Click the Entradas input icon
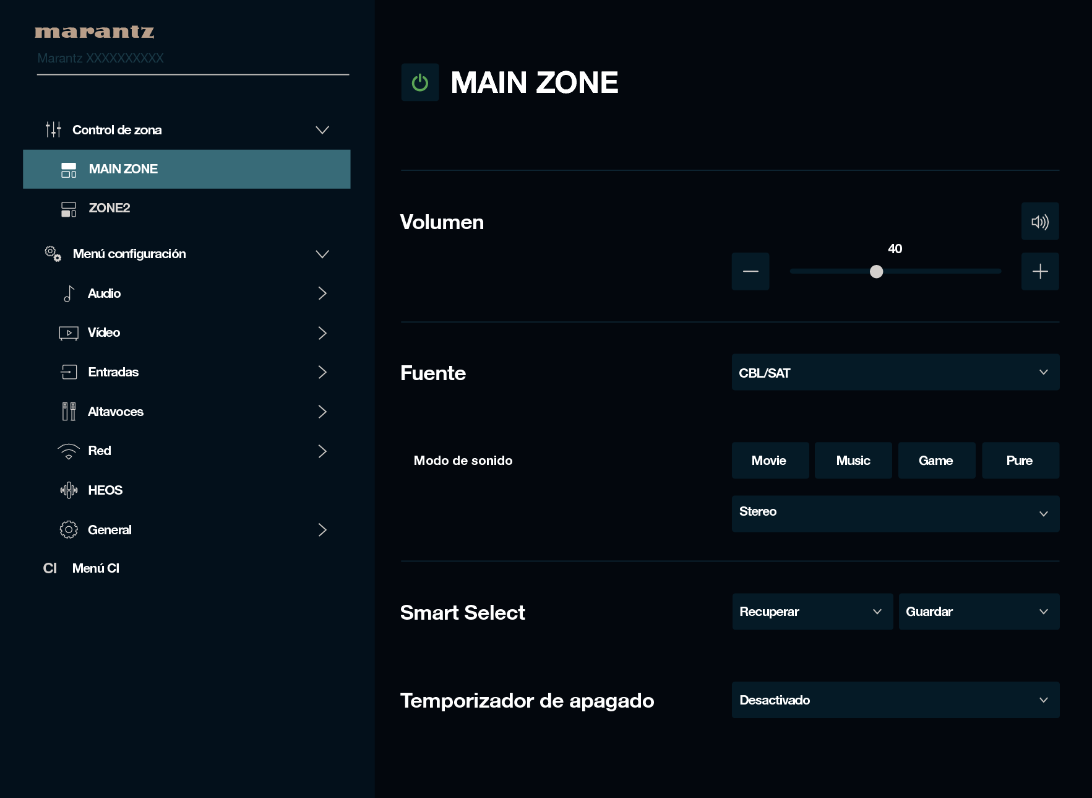This screenshot has width=1092, height=798. 69,372
